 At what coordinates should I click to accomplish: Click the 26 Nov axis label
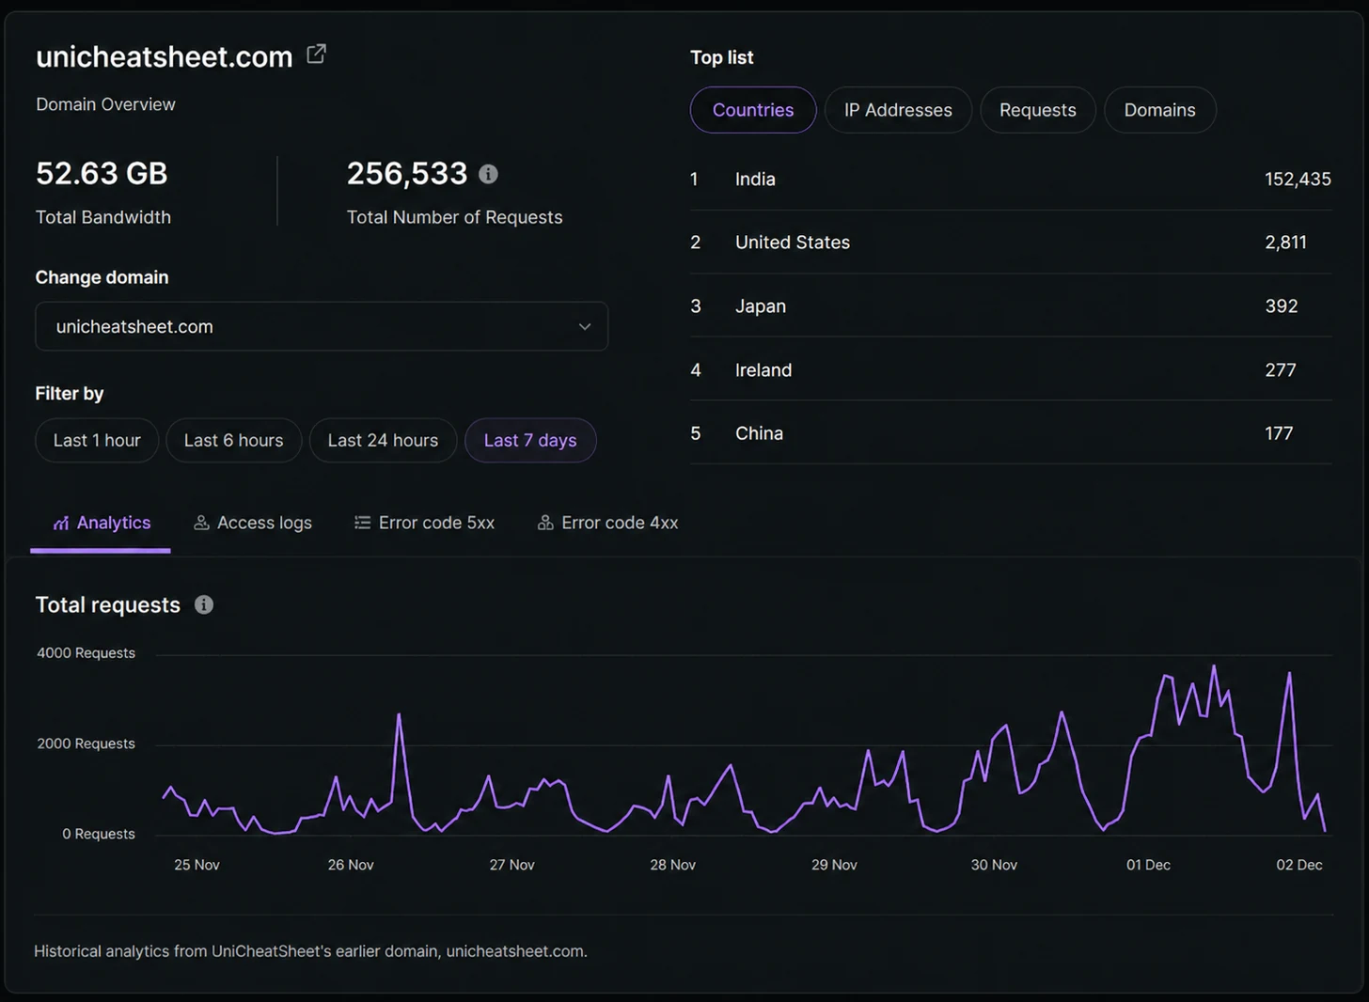pos(351,865)
